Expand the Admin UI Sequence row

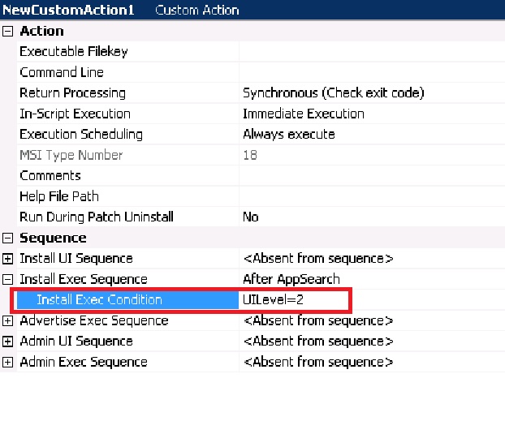click(8, 342)
